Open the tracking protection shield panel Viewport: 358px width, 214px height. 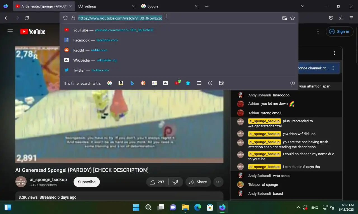(65, 18)
